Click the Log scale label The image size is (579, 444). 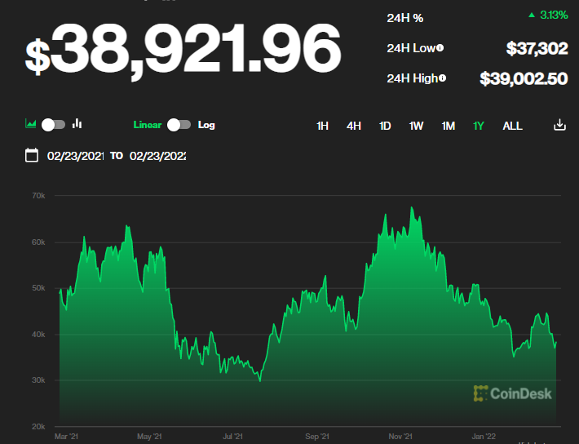tap(206, 125)
